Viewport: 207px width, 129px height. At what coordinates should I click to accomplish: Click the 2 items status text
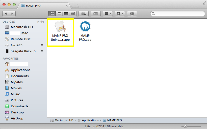[x=104, y=126]
